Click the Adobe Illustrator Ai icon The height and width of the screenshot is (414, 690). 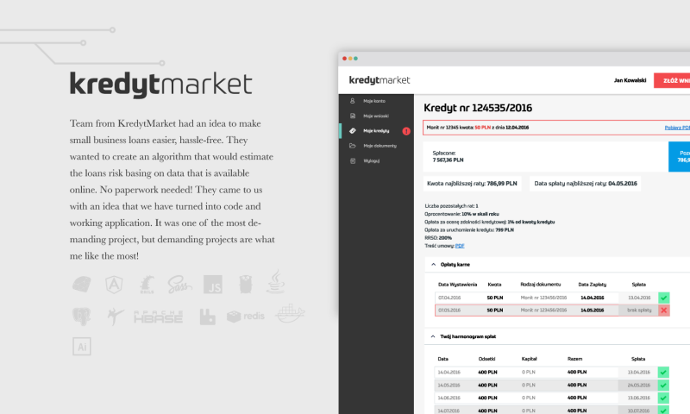pos(82,347)
